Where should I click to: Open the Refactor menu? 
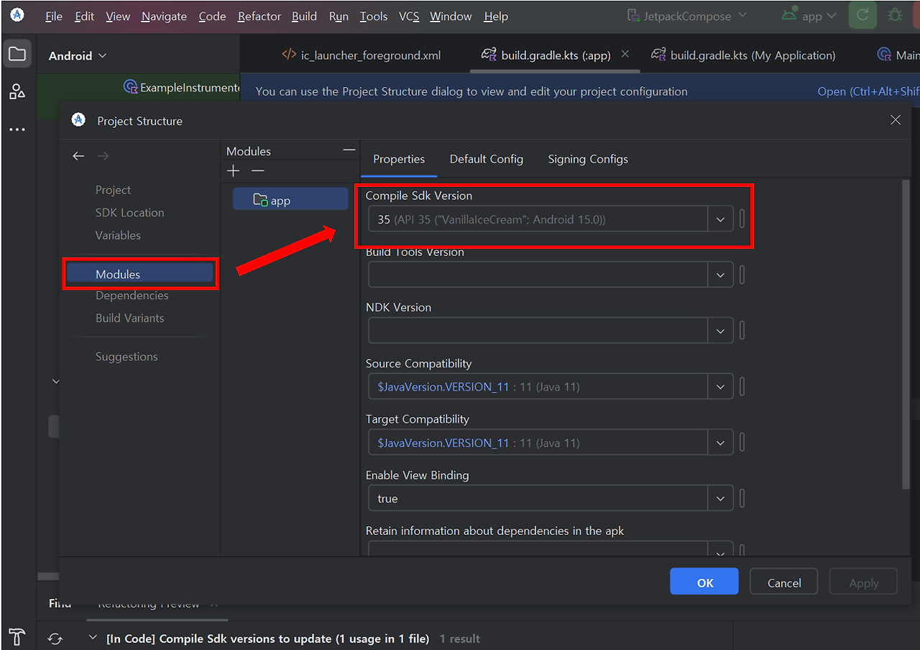click(x=259, y=16)
